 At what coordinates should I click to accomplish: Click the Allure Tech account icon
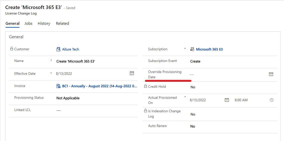pyautogui.click(x=58, y=49)
